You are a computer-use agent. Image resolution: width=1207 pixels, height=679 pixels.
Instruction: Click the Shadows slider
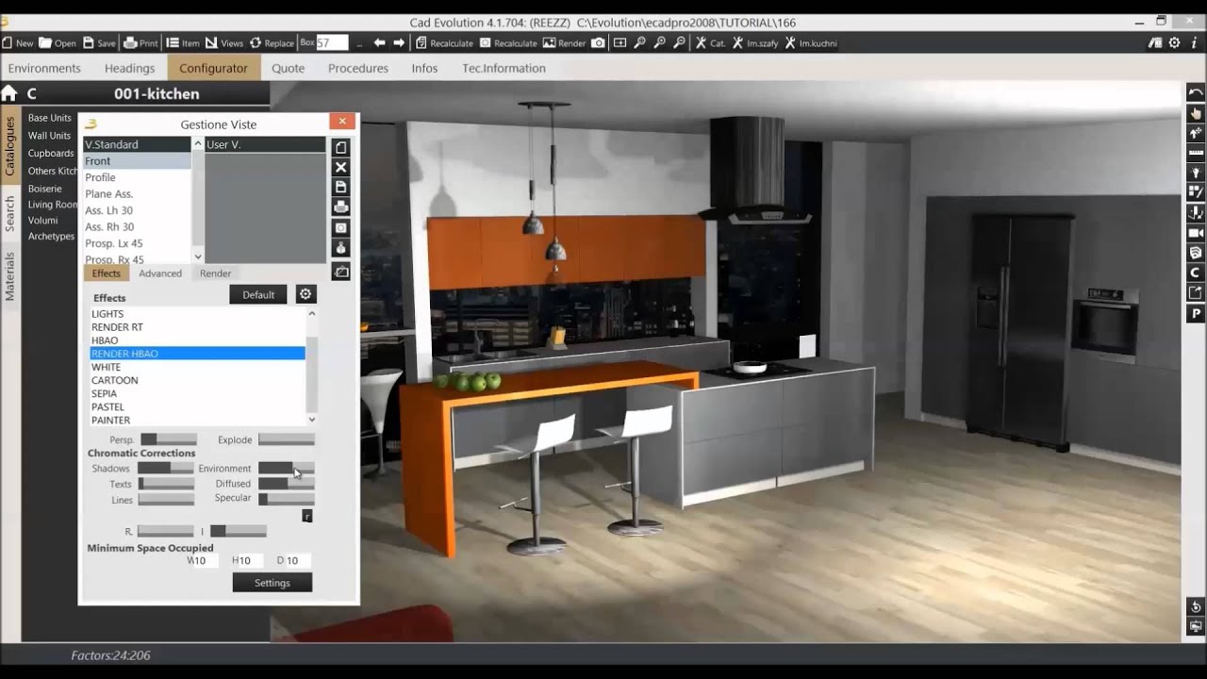[166, 468]
